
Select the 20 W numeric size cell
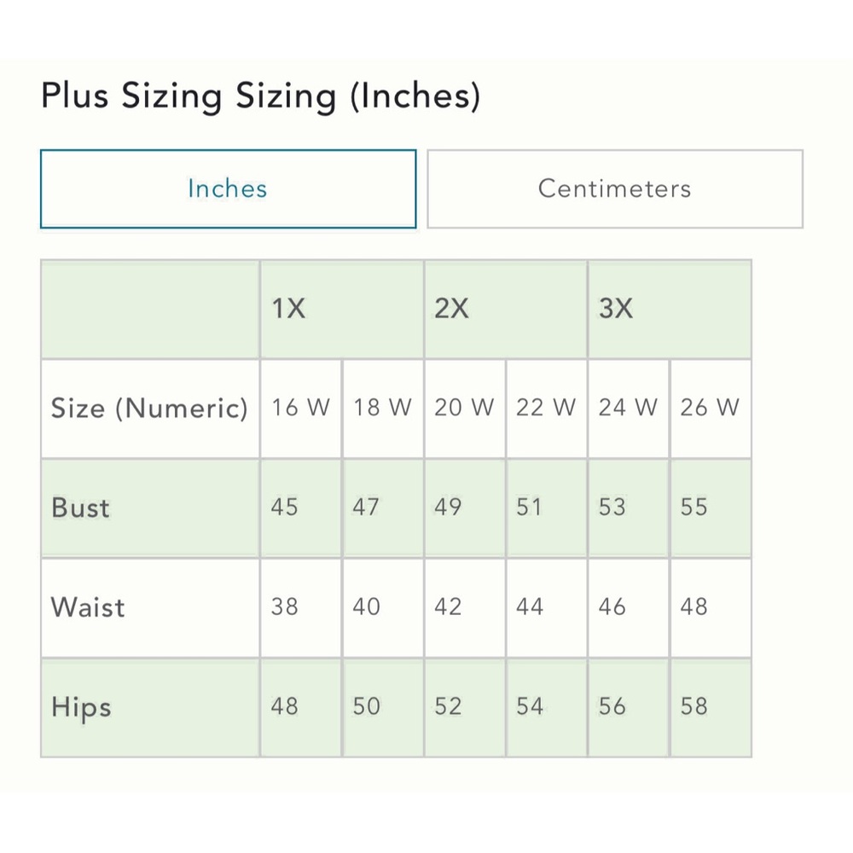(464, 408)
